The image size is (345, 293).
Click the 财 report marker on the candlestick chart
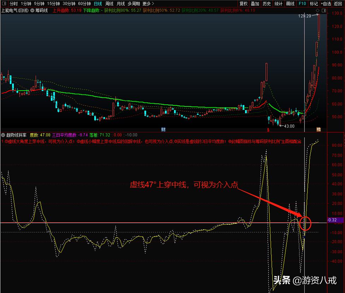click(163, 129)
